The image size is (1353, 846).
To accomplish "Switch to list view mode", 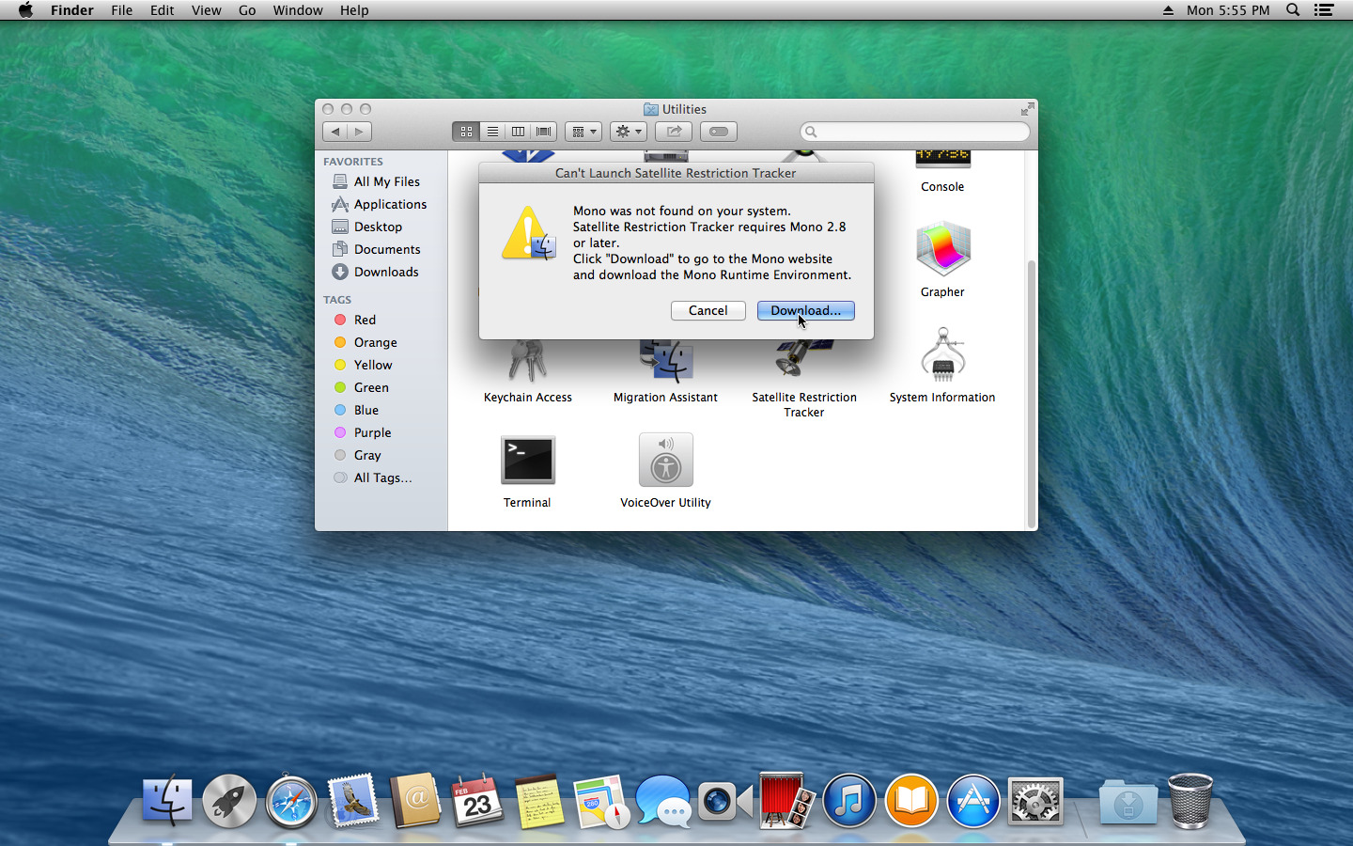I will (492, 132).
